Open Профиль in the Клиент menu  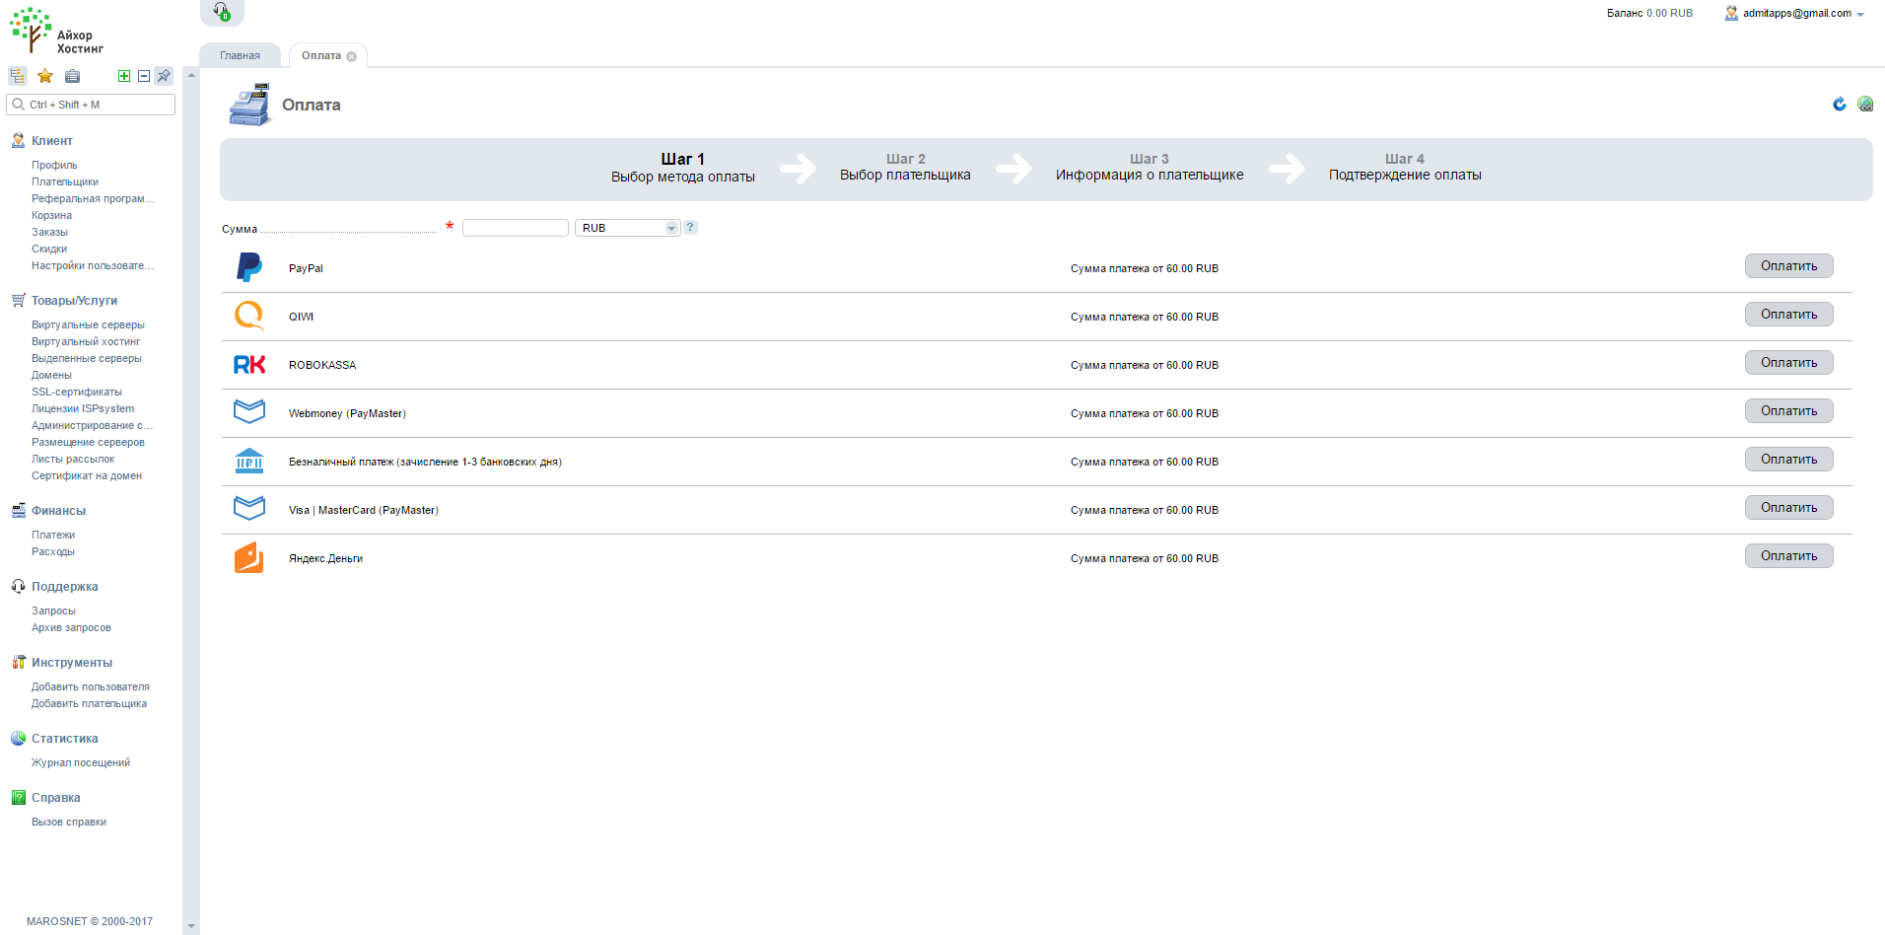pyautogui.click(x=54, y=166)
